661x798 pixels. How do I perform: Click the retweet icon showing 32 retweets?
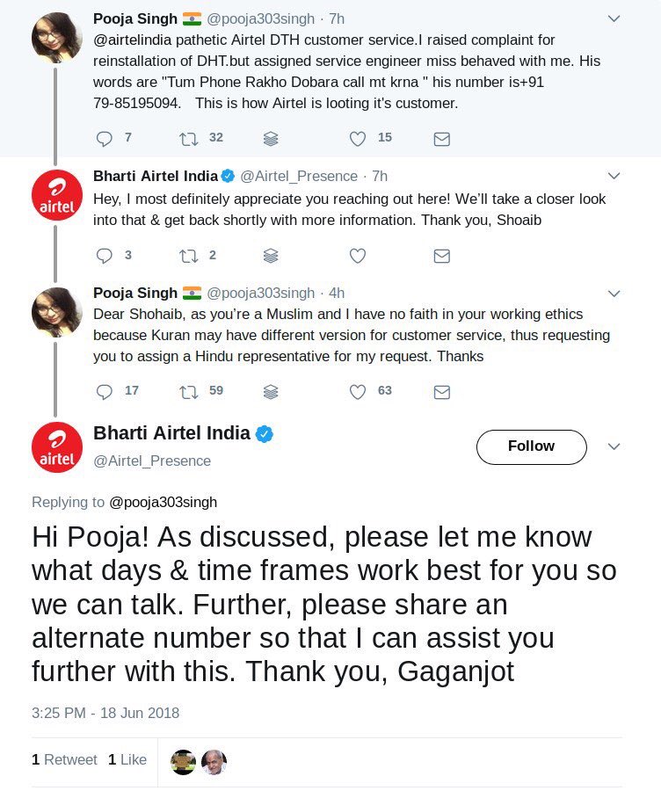[187, 138]
